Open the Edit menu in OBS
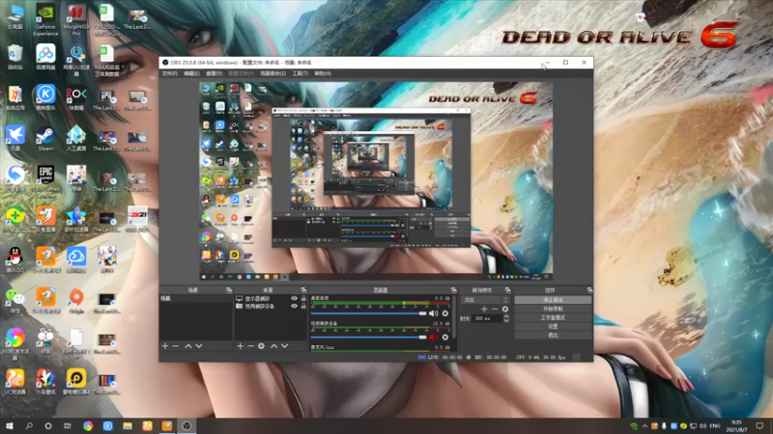 pyautogui.click(x=191, y=73)
